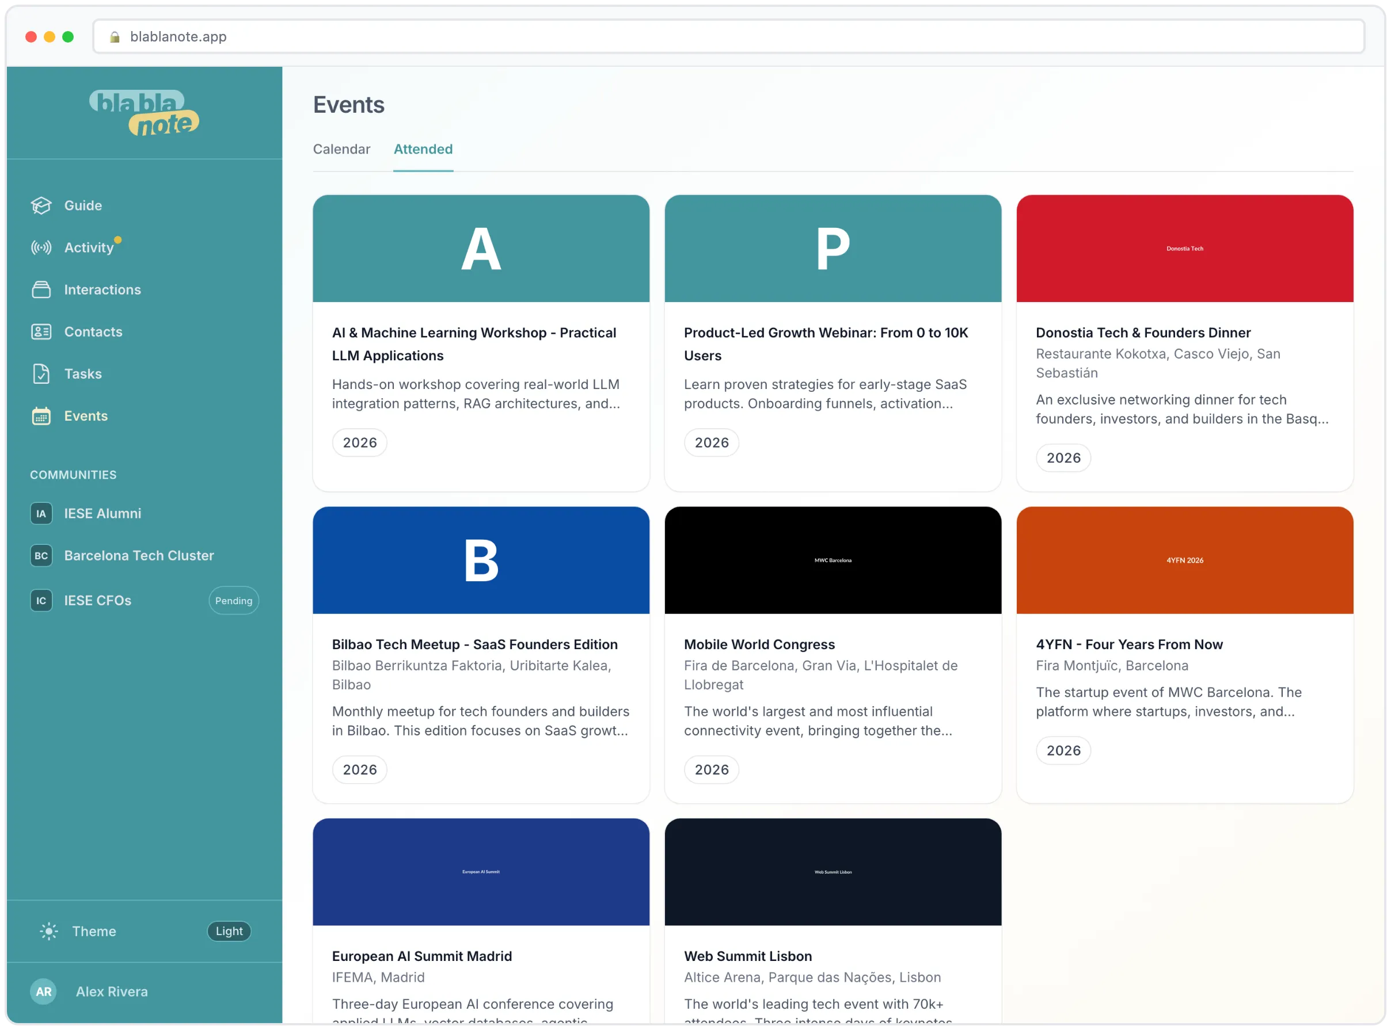Click the Pending badge on IESE CFOs
Image resolution: width=1391 pixels, height=1030 pixels.
[x=234, y=601]
